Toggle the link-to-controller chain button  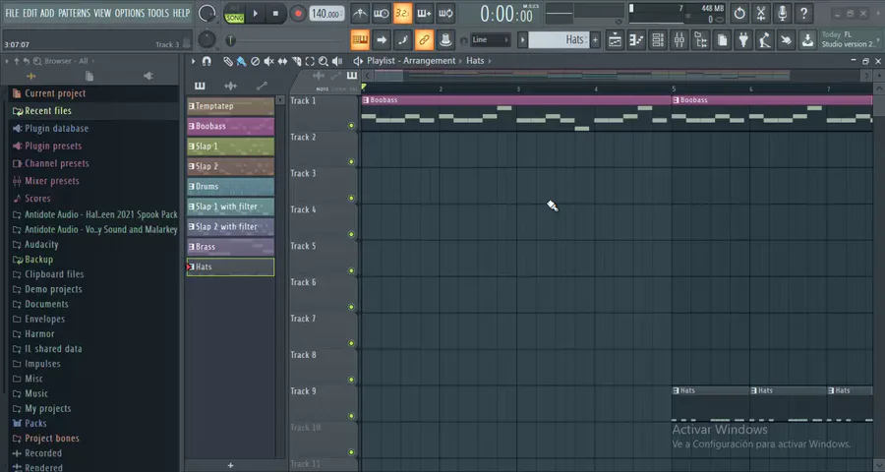pyautogui.click(x=424, y=40)
